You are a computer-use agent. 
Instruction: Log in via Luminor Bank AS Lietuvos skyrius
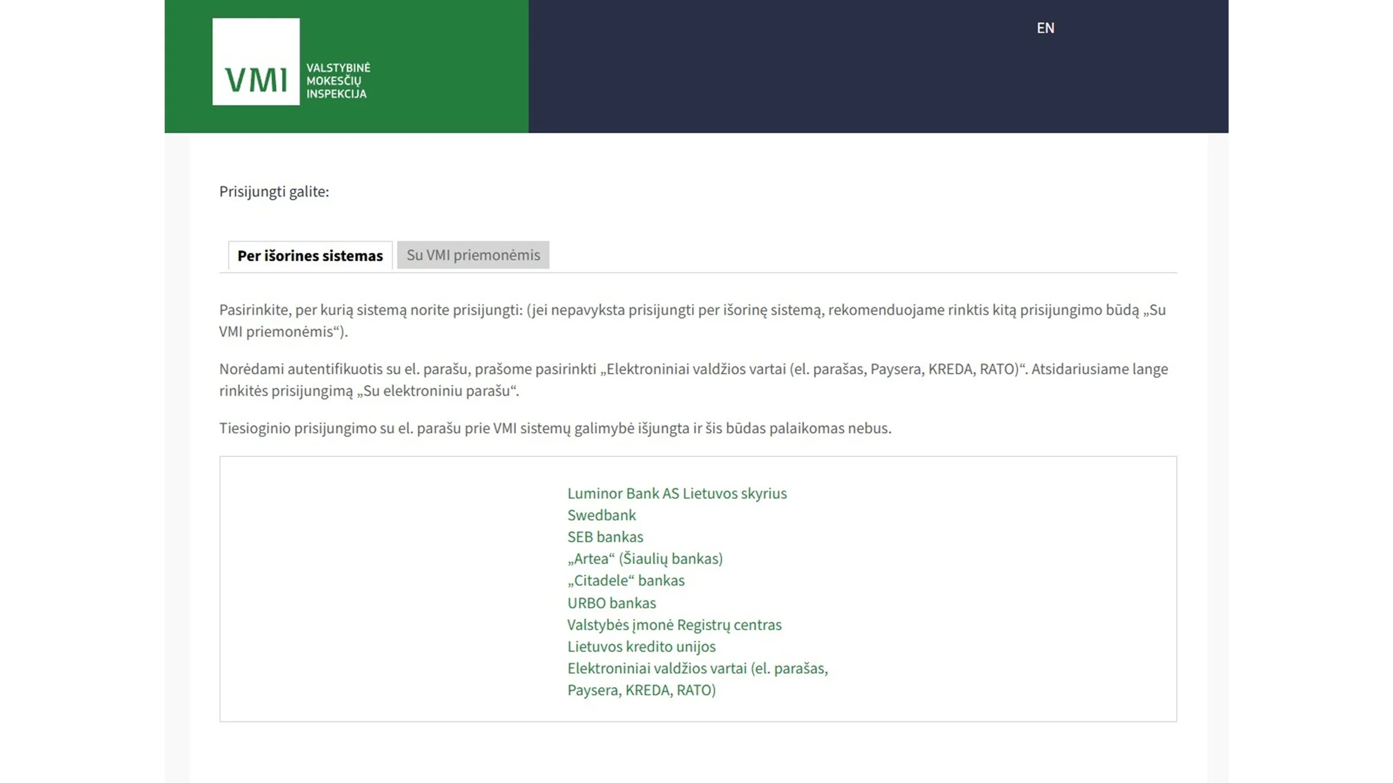[676, 493]
